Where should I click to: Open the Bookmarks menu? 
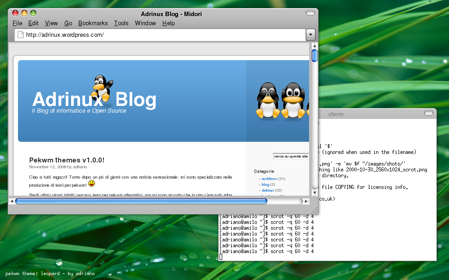pos(93,23)
